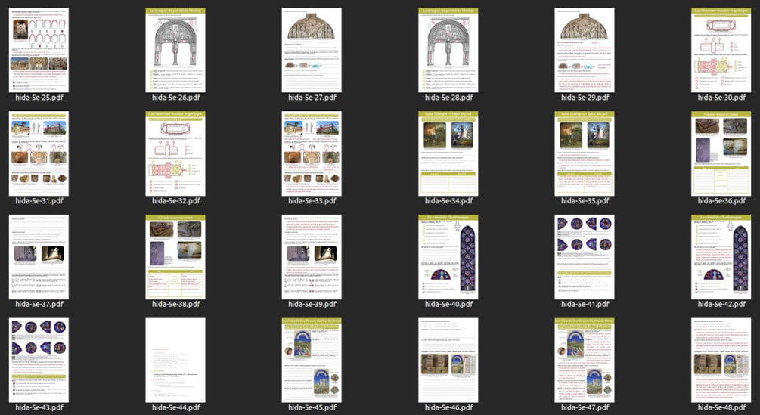Select the hida-5e-37.pdf thumbnail

click(x=39, y=257)
